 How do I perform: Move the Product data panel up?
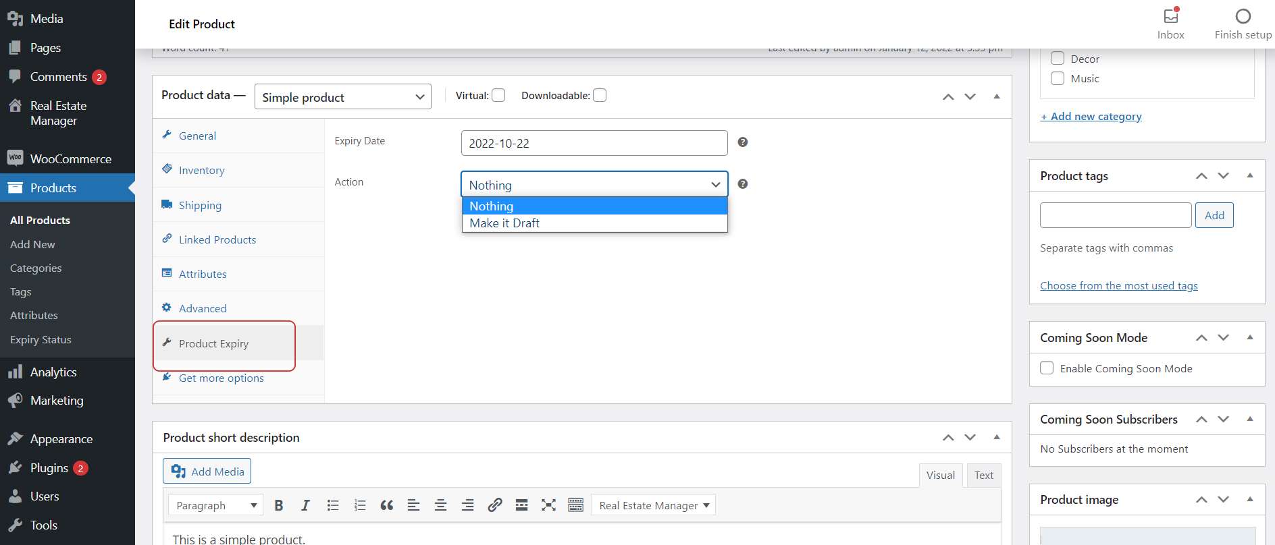[x=949, y=96]
